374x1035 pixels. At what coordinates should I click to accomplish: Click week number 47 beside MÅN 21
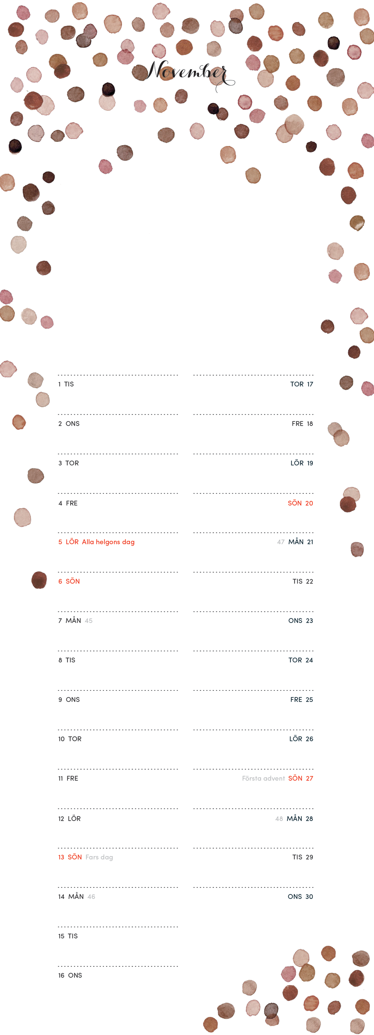(281, 542)
